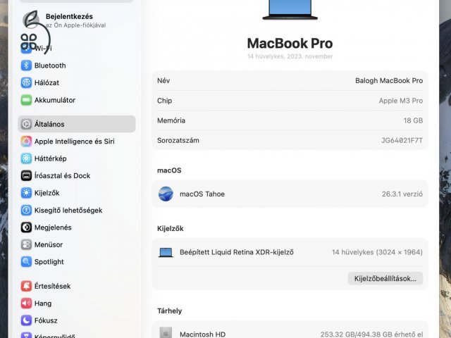Select Menüsor sidebar label
451x338 pixels.
[x=49, y=244]
